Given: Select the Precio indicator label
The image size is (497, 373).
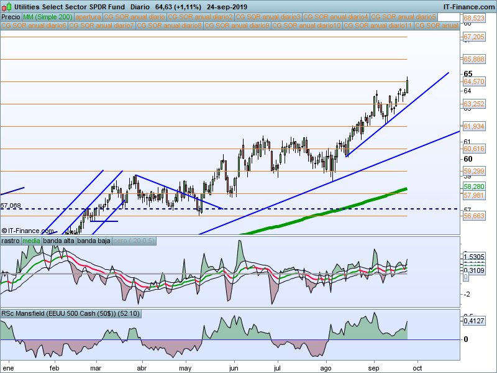Looking at the screenshot, I should click(x=11, y=17).
